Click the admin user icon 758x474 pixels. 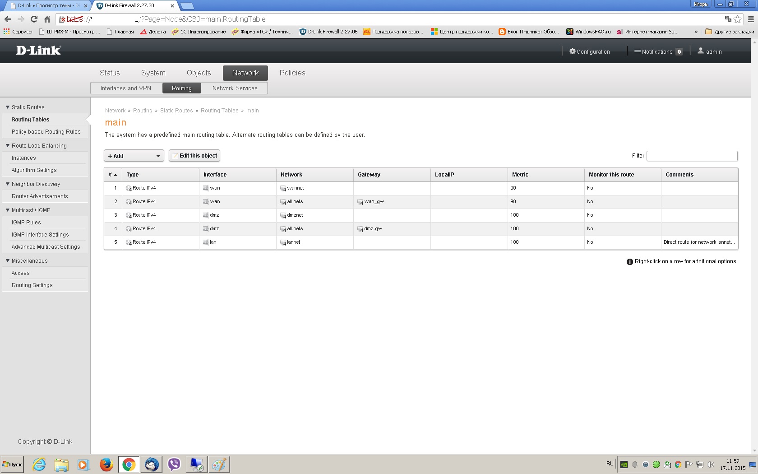tap(700, 51)
